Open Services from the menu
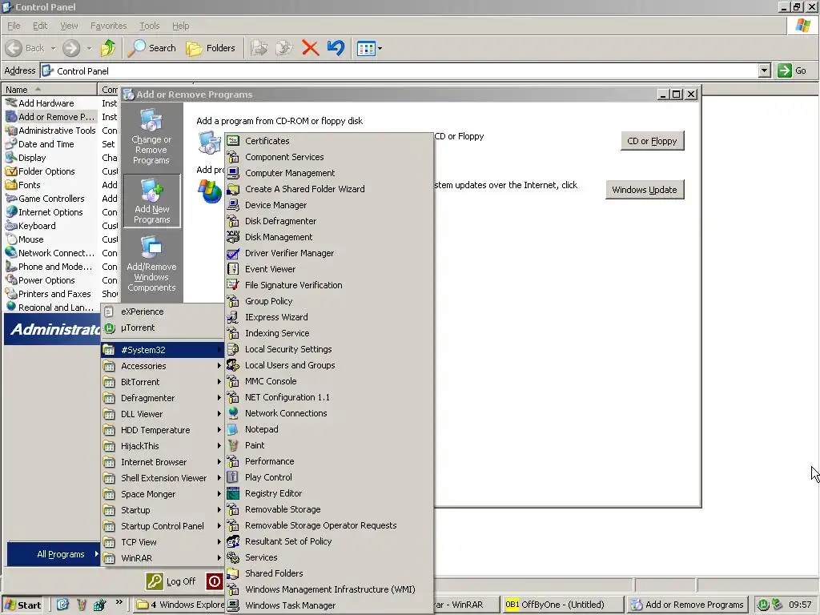The height and width of the screenshot is (615, 820). (329, 557)
